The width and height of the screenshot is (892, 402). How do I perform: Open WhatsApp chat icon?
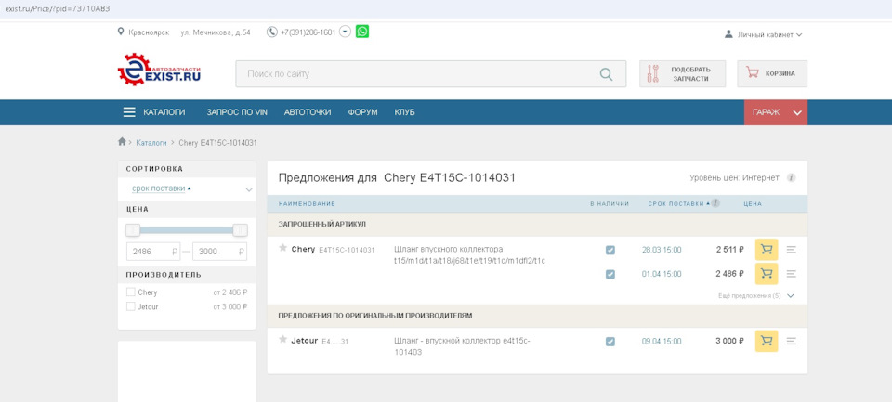362,32
